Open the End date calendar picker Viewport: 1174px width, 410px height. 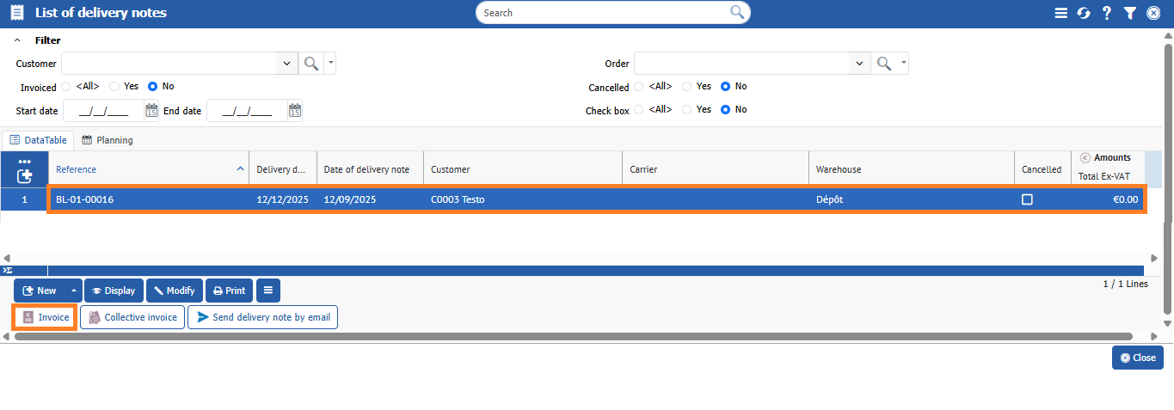pos(295,110)
